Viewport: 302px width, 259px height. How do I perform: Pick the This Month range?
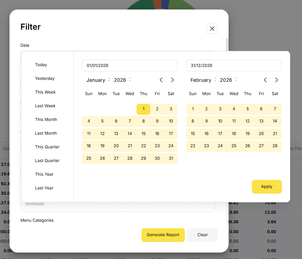(46, 119)
